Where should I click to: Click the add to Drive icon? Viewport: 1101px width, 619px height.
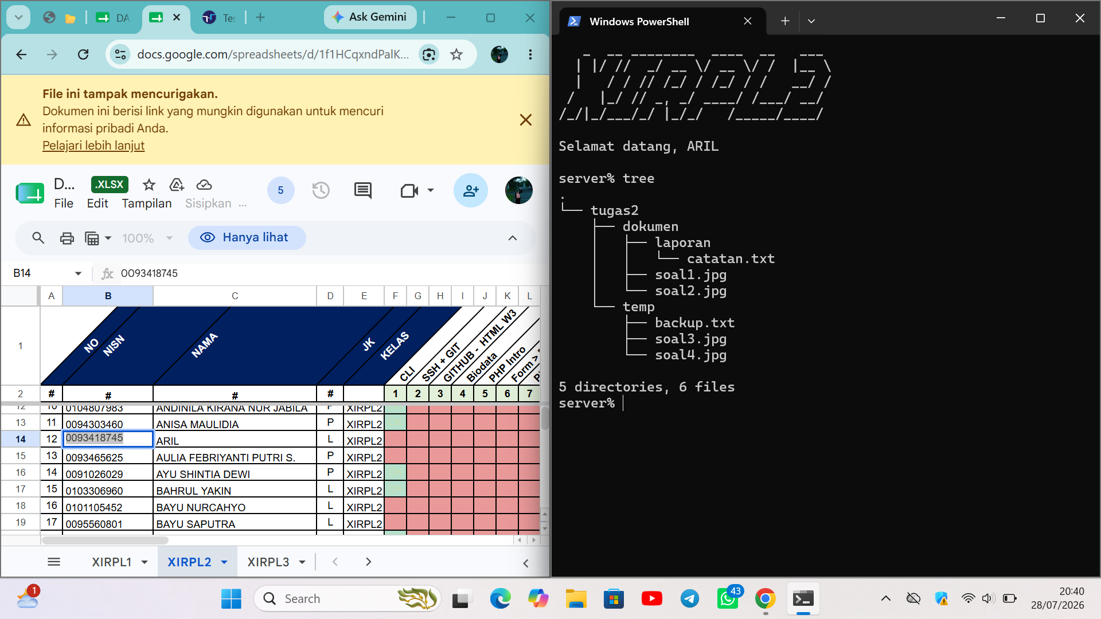click(177, 185)
